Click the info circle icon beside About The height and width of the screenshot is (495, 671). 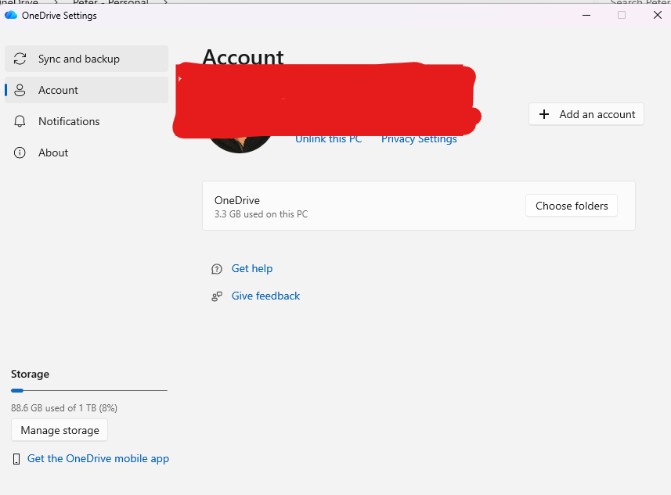pos(20,152)
